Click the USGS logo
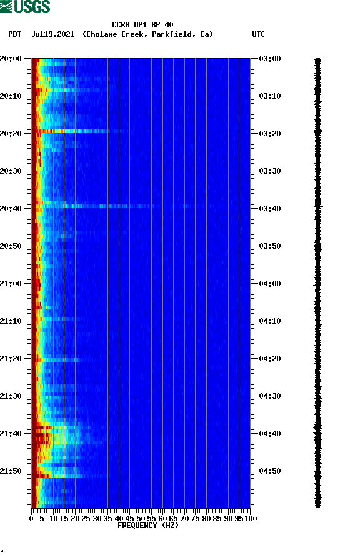This screenshot has height=558, width=345. [x=25, y=6]
